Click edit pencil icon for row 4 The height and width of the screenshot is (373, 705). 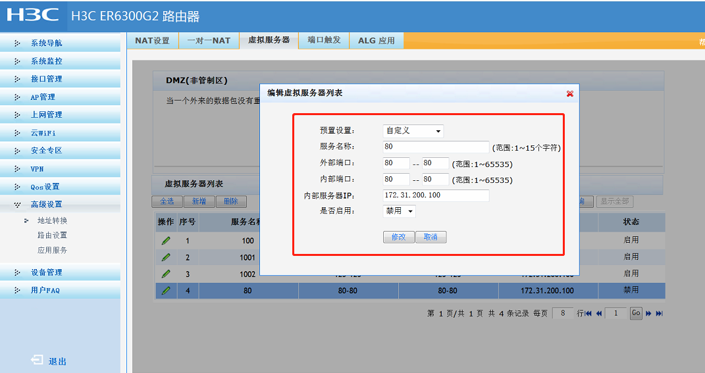[166, 291]
